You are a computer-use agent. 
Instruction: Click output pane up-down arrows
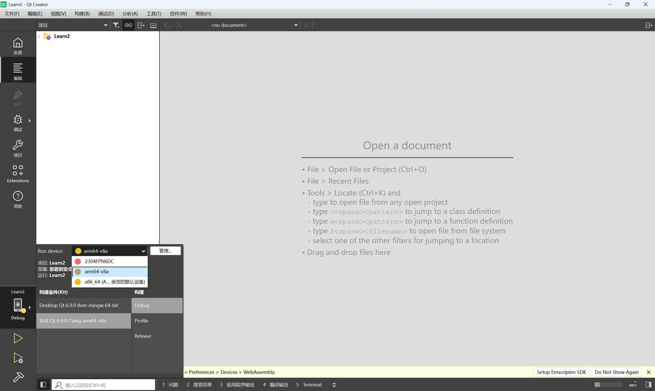(x=334, y=385)
